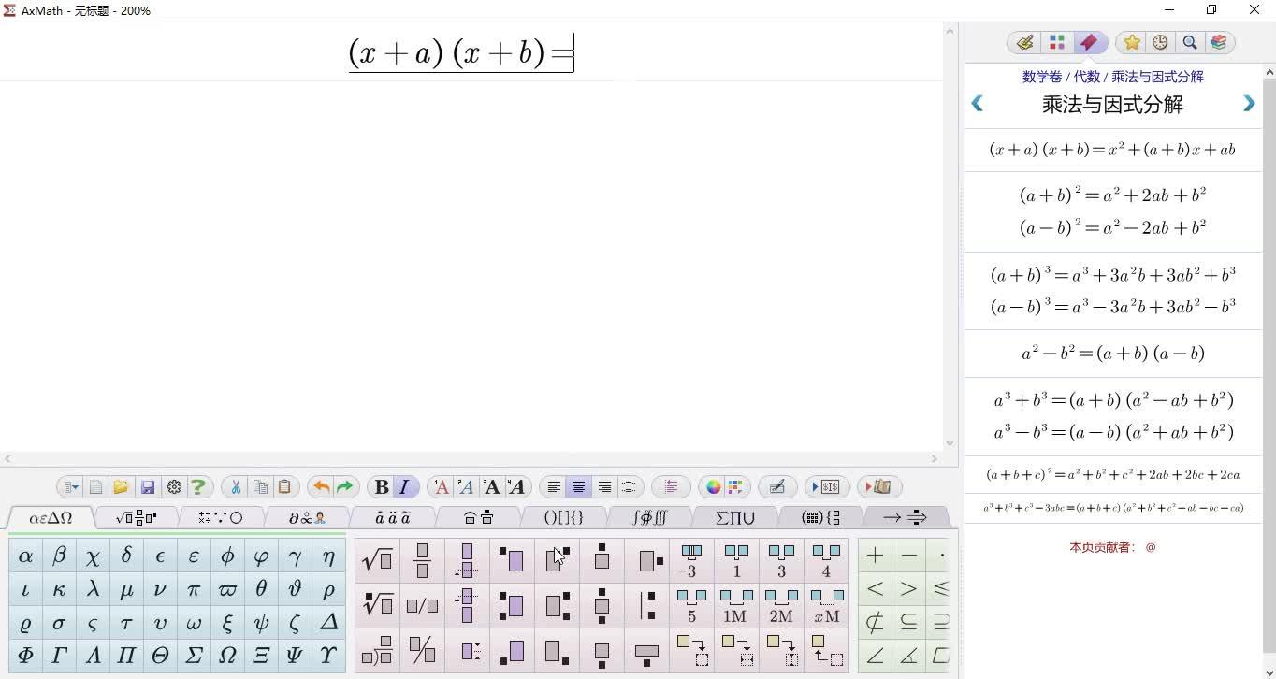Open the recent history clock panel
This screenshot has height=679, width=1276.
1160,42
